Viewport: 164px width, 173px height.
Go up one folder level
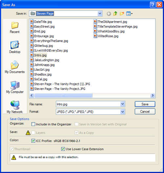point(115,13)
